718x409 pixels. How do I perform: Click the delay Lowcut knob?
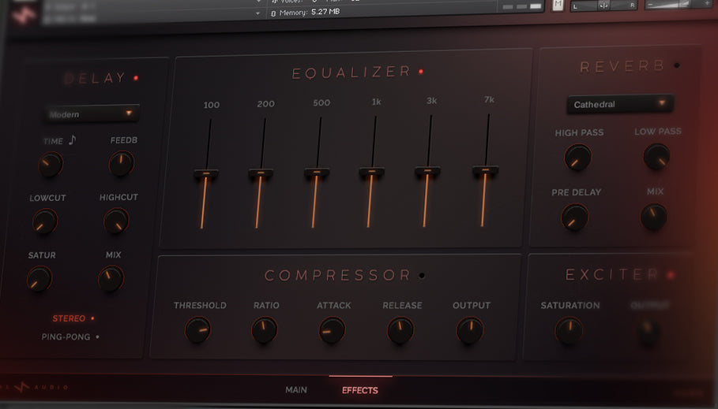pyautogui.click(x=45, y=221)
